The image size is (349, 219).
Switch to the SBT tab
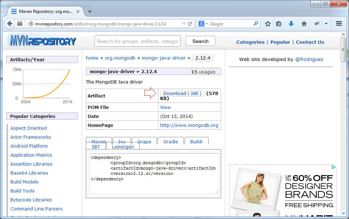[96, 147]
